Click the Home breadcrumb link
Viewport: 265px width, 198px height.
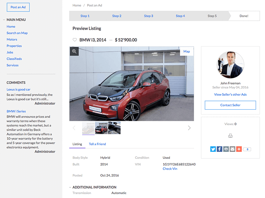77,5
